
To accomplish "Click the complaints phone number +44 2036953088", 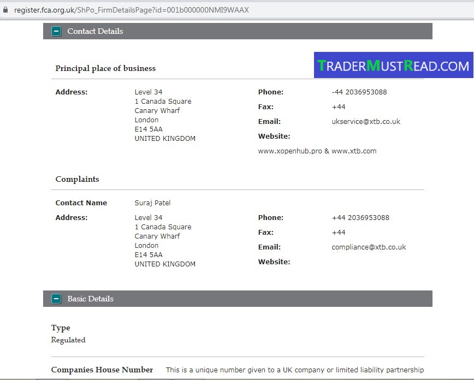I will click(360, 218).
